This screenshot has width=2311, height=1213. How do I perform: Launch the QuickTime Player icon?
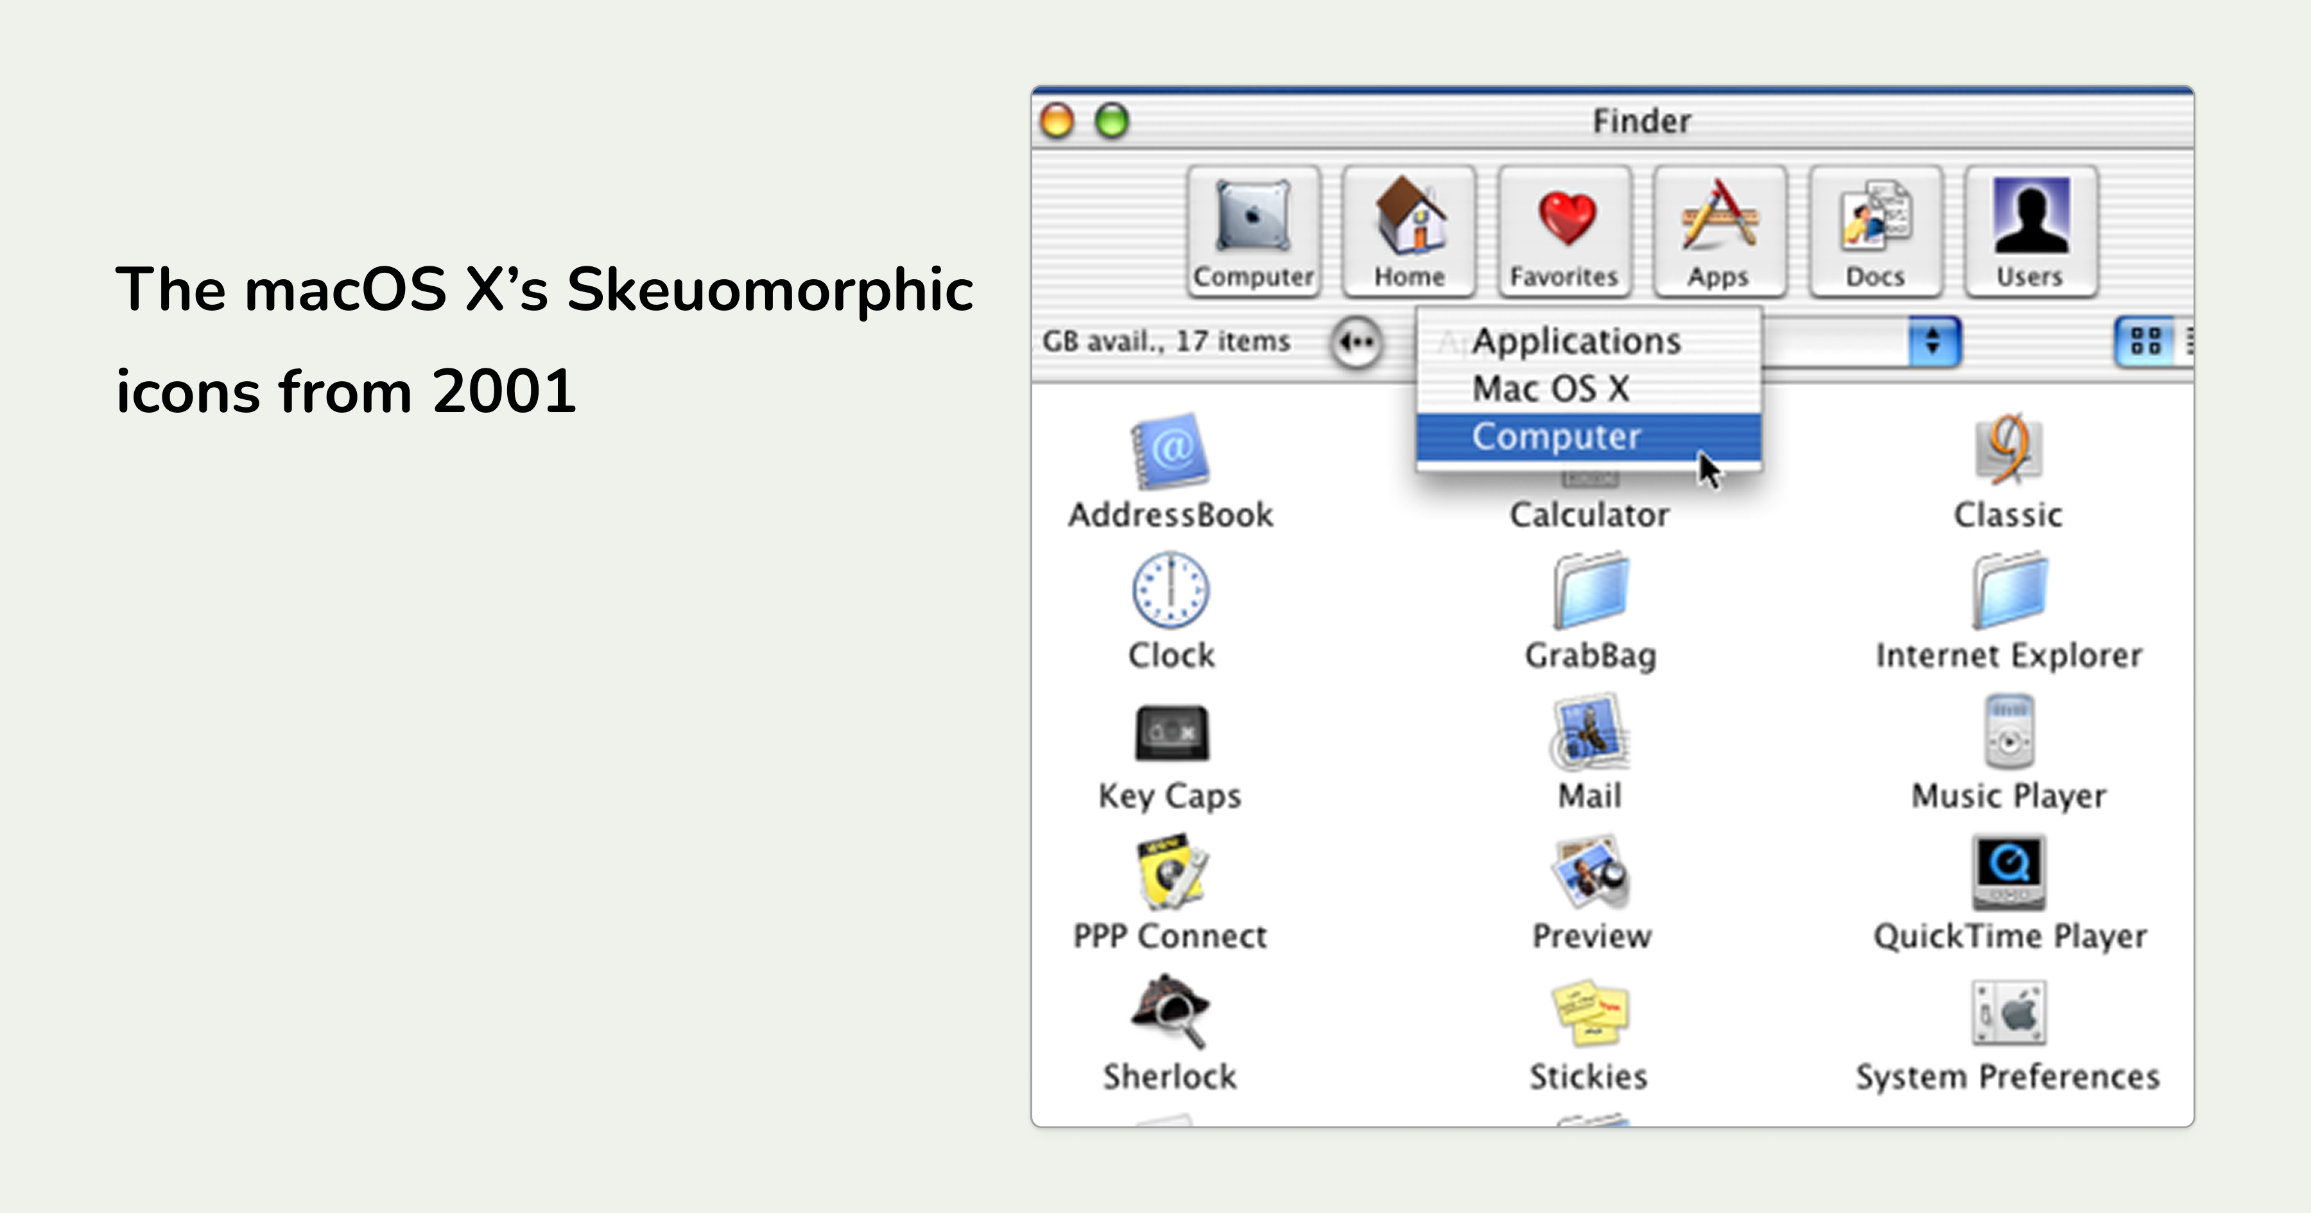[2009, 872]
